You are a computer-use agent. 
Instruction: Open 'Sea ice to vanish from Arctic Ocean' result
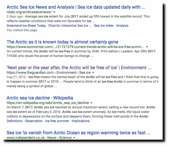[78, 133]
